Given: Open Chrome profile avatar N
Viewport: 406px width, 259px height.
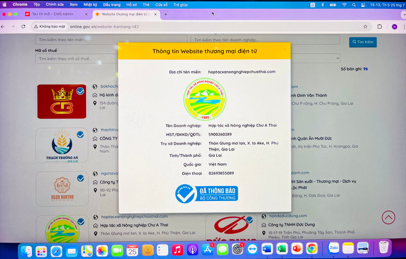Looking at the screenshot, I should (x=394, y=27).
